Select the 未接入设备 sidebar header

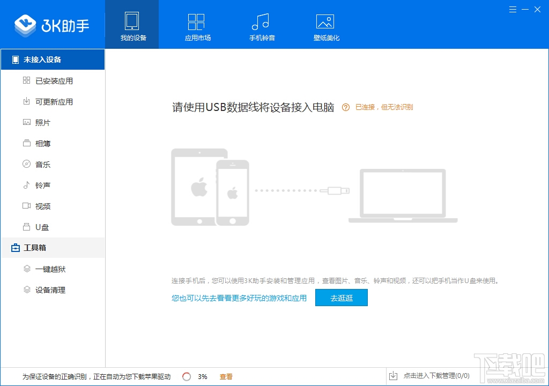pyautogui.click(x=53, y=60)
